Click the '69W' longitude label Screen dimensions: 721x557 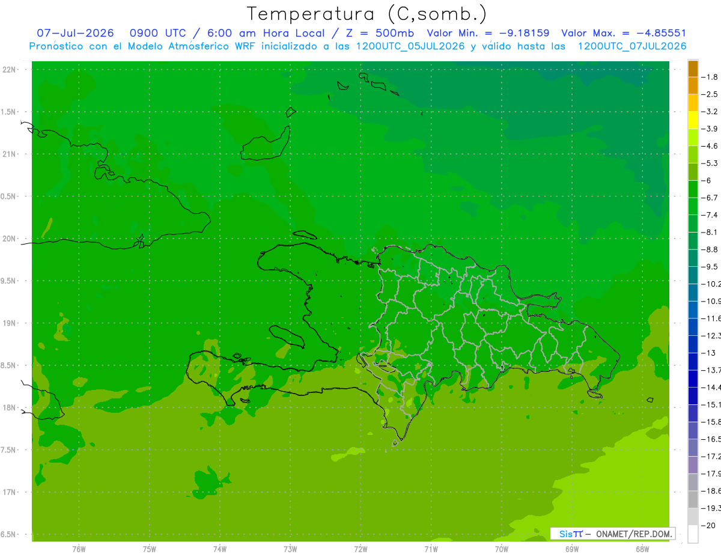click(x=572, y=549)
